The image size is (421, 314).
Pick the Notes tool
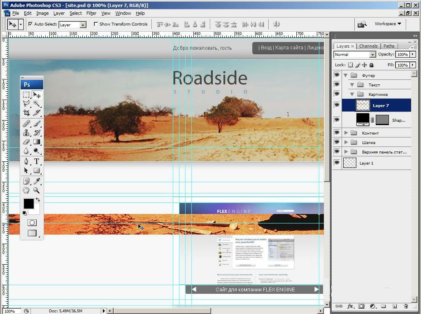click(x=26, y=181)
